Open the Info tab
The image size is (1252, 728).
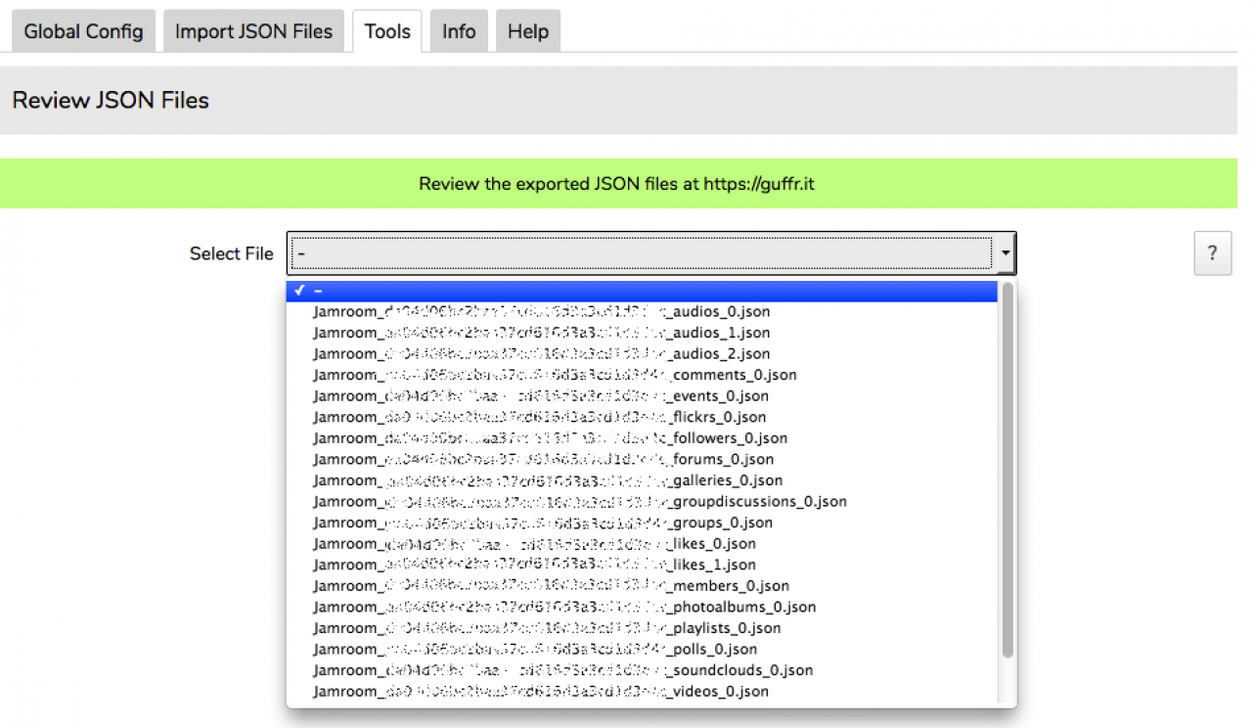[459, 31]
